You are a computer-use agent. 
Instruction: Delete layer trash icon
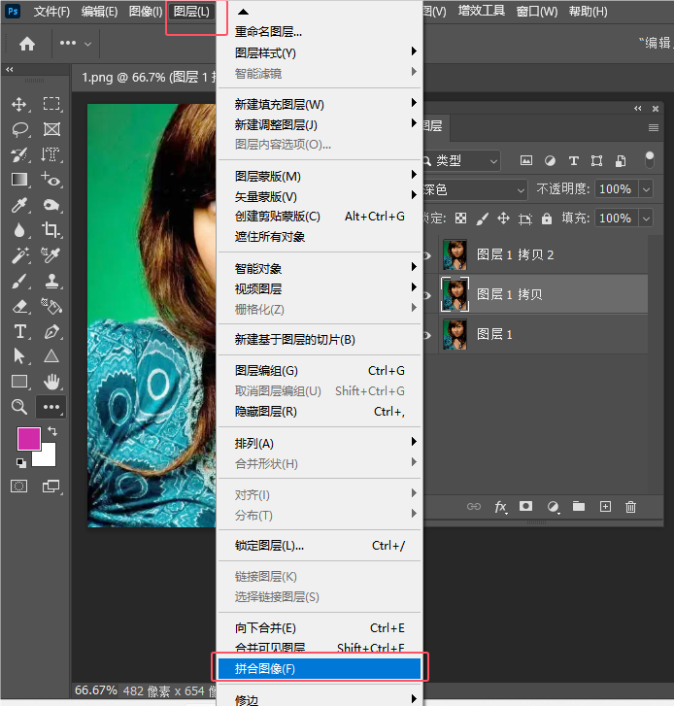pyautogui.click(x=630, y=507)
